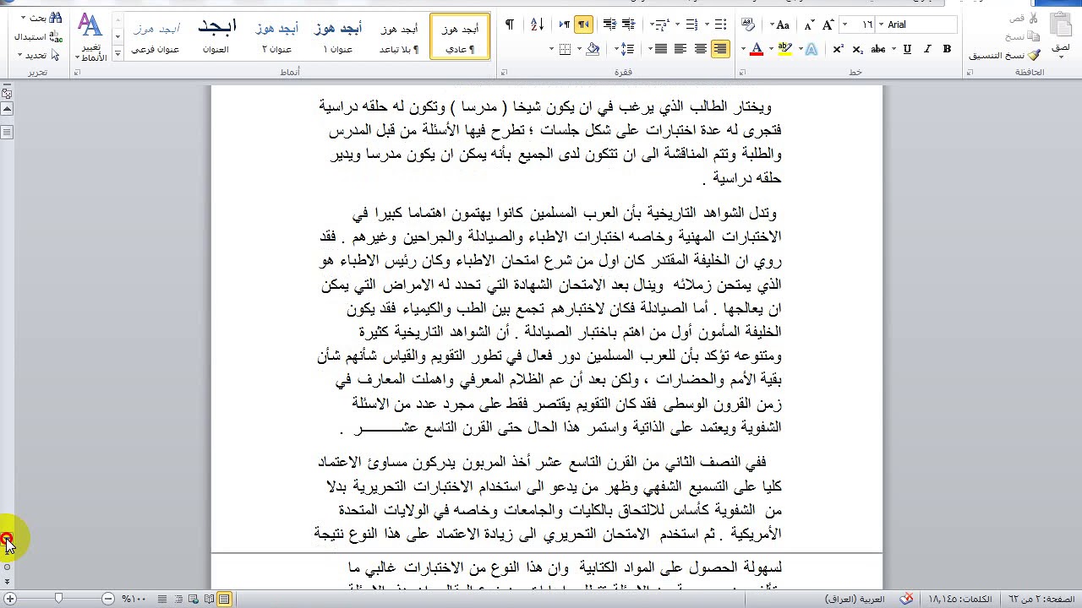Apply red font color

[757, 49]
